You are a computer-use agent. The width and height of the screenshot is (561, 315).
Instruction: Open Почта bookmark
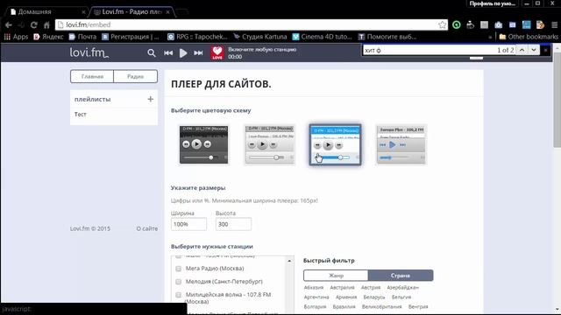tap(82, 37)
